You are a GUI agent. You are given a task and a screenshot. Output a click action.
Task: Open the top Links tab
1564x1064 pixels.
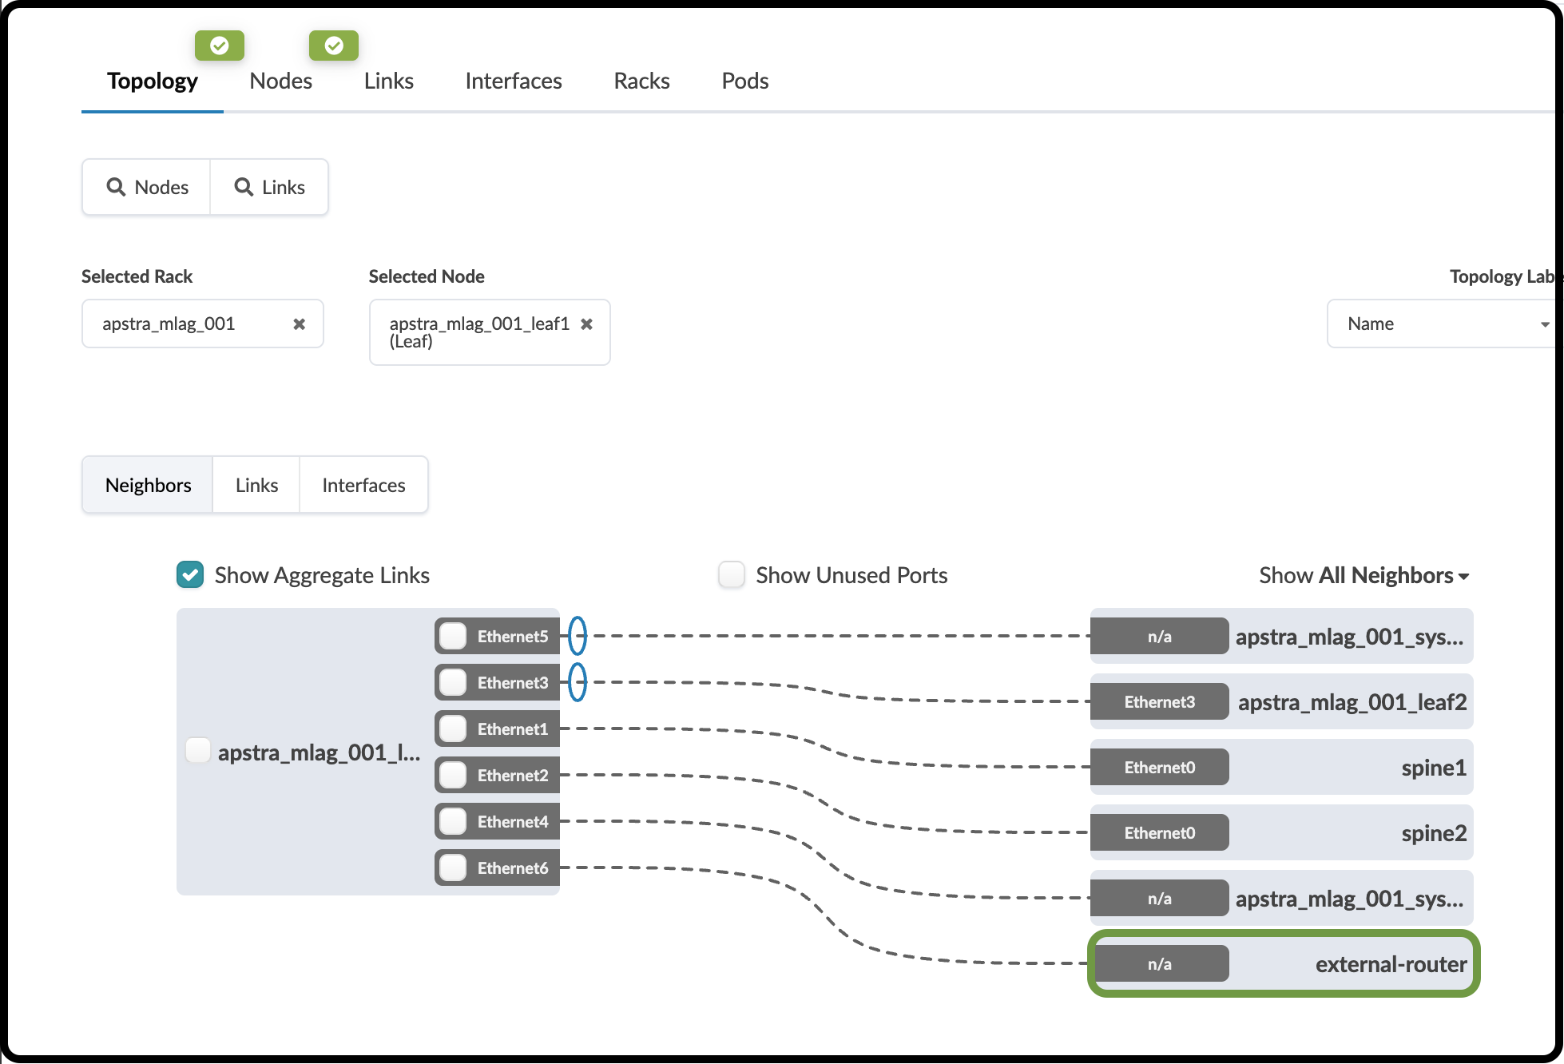pos(389,81)
